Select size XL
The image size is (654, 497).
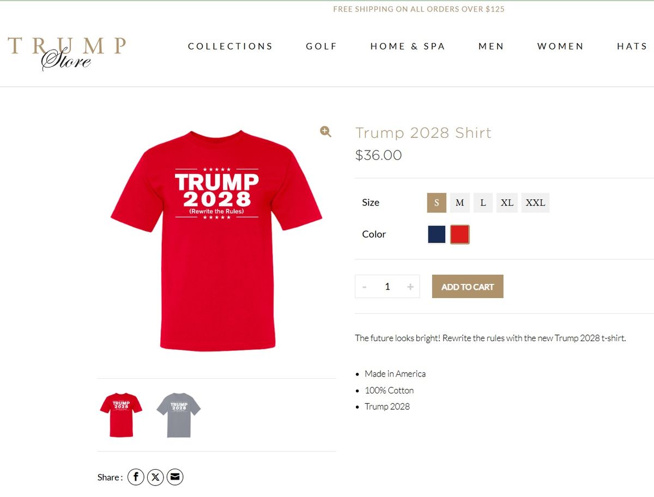507,203
